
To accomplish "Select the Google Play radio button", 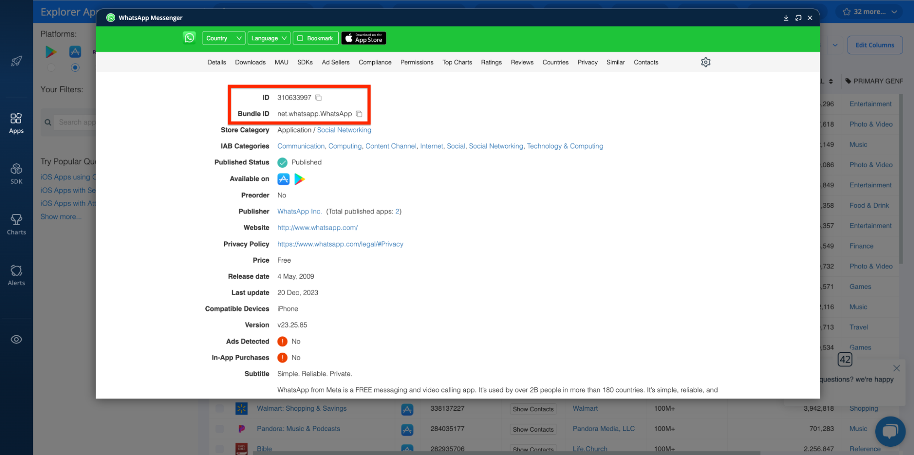I will (51, 68).
